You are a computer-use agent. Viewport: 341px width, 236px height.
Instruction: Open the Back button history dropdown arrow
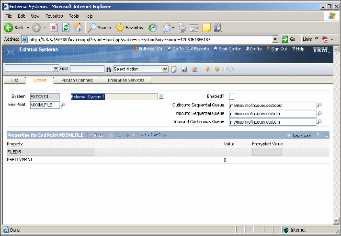(x=28, y=28)
